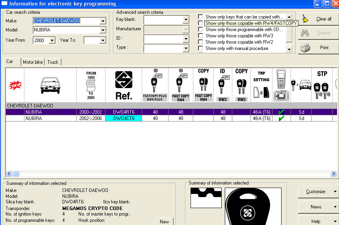Image resolution: width=339 pixels, height=225 pixels.
Task: Check Show only those copiable with RW4/FASTCOPY
Action: point(201,23)
